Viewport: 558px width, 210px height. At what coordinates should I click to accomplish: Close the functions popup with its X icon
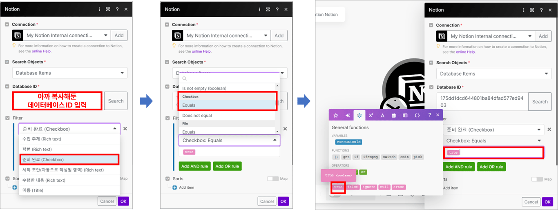pyautogui.click(x=438, y=115)
